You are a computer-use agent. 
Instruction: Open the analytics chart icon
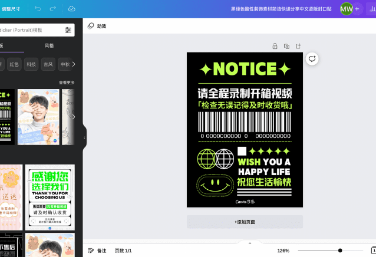[x=372, y=9]
